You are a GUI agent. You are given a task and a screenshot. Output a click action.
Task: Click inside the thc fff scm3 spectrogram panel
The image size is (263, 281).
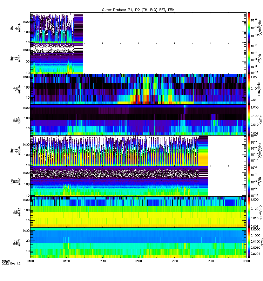click(119, 181)
